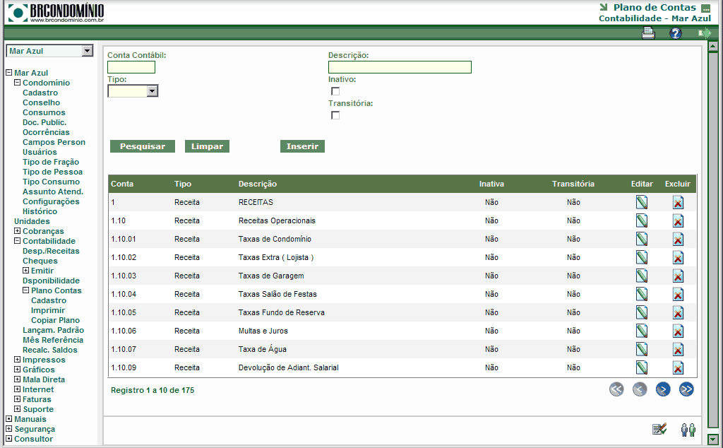
Task: Open Lançam. Padrão in the sidebar
Action: 53,330
